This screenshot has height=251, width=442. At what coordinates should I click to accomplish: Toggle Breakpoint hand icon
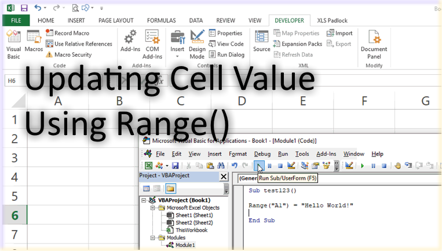click(398, 166)
